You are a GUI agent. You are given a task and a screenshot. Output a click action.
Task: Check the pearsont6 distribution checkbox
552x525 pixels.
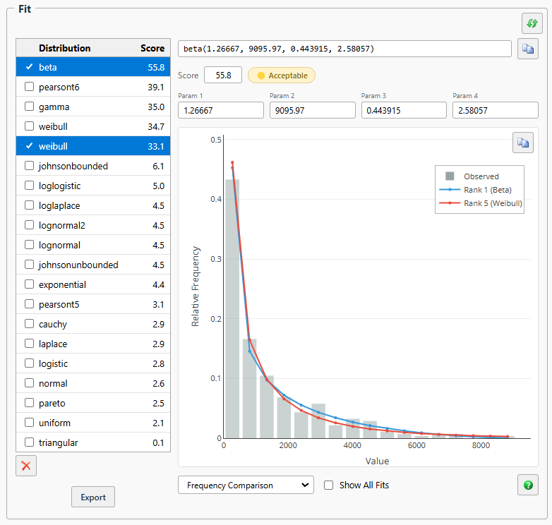click(x=29, y=87)
